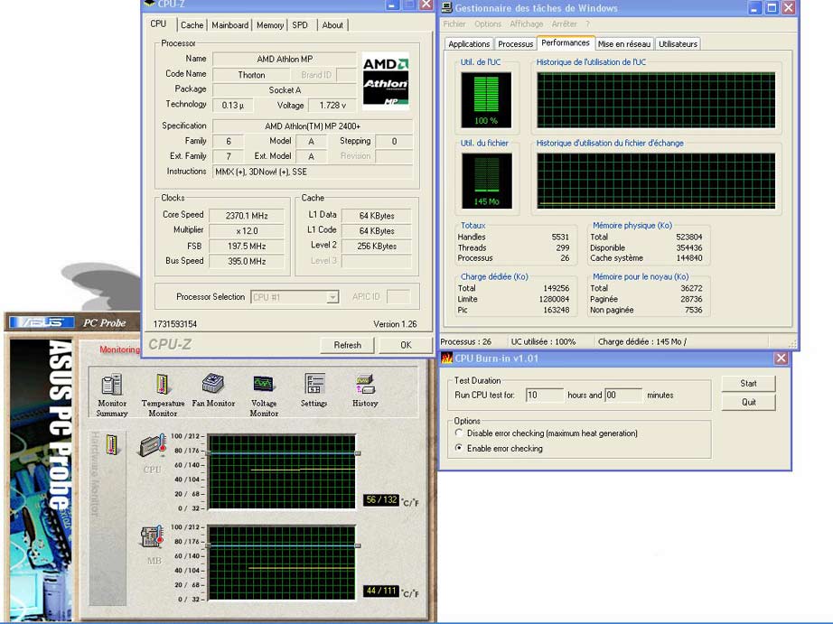Switch to the SPD tab in CPU-Z

(300, 25)
